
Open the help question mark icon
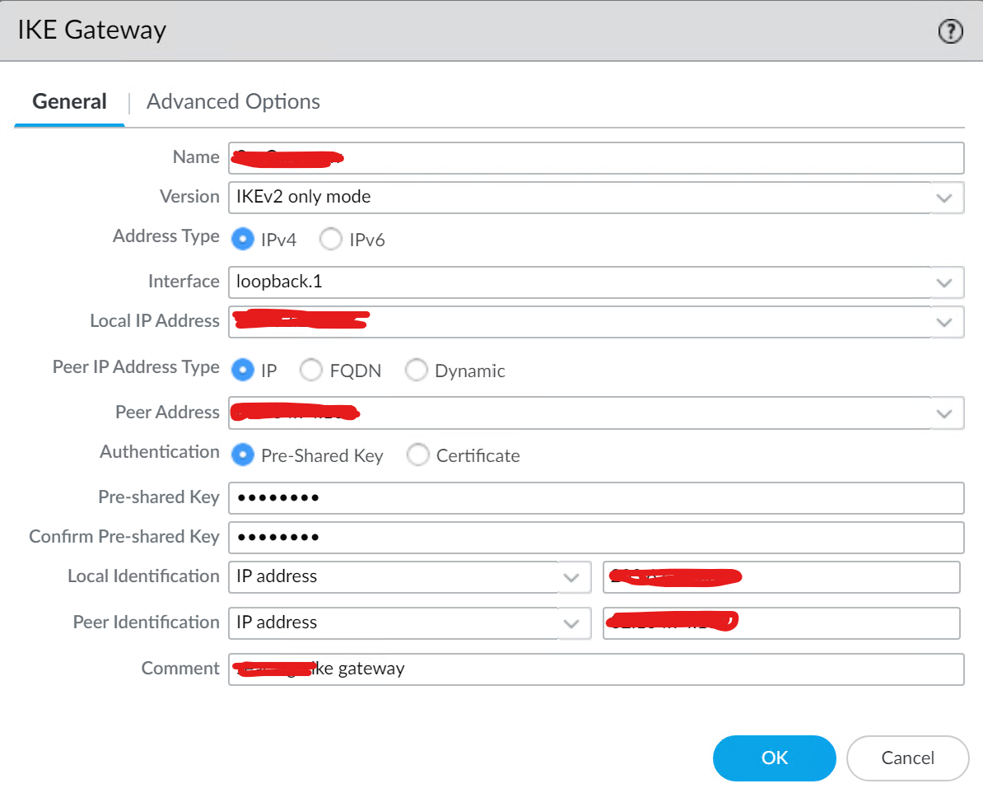[x=950, y=31]
